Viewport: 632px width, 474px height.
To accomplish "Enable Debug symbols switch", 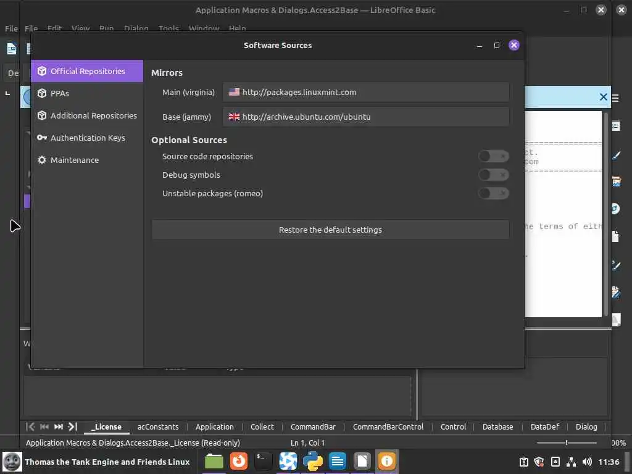I will (493, 175).
